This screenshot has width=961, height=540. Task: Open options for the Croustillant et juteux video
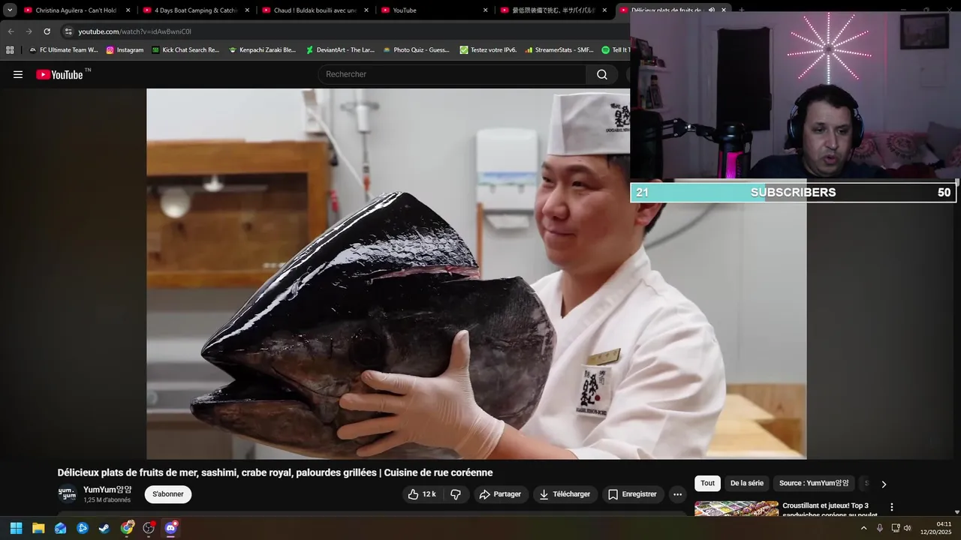(892, 508)
